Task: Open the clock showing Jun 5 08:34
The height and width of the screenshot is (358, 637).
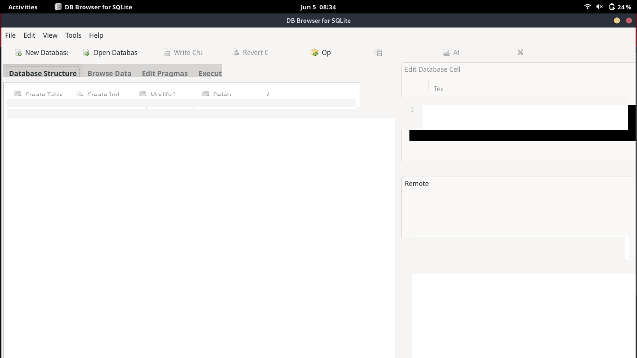Action: pyautogui.click(x=318, y=7)
